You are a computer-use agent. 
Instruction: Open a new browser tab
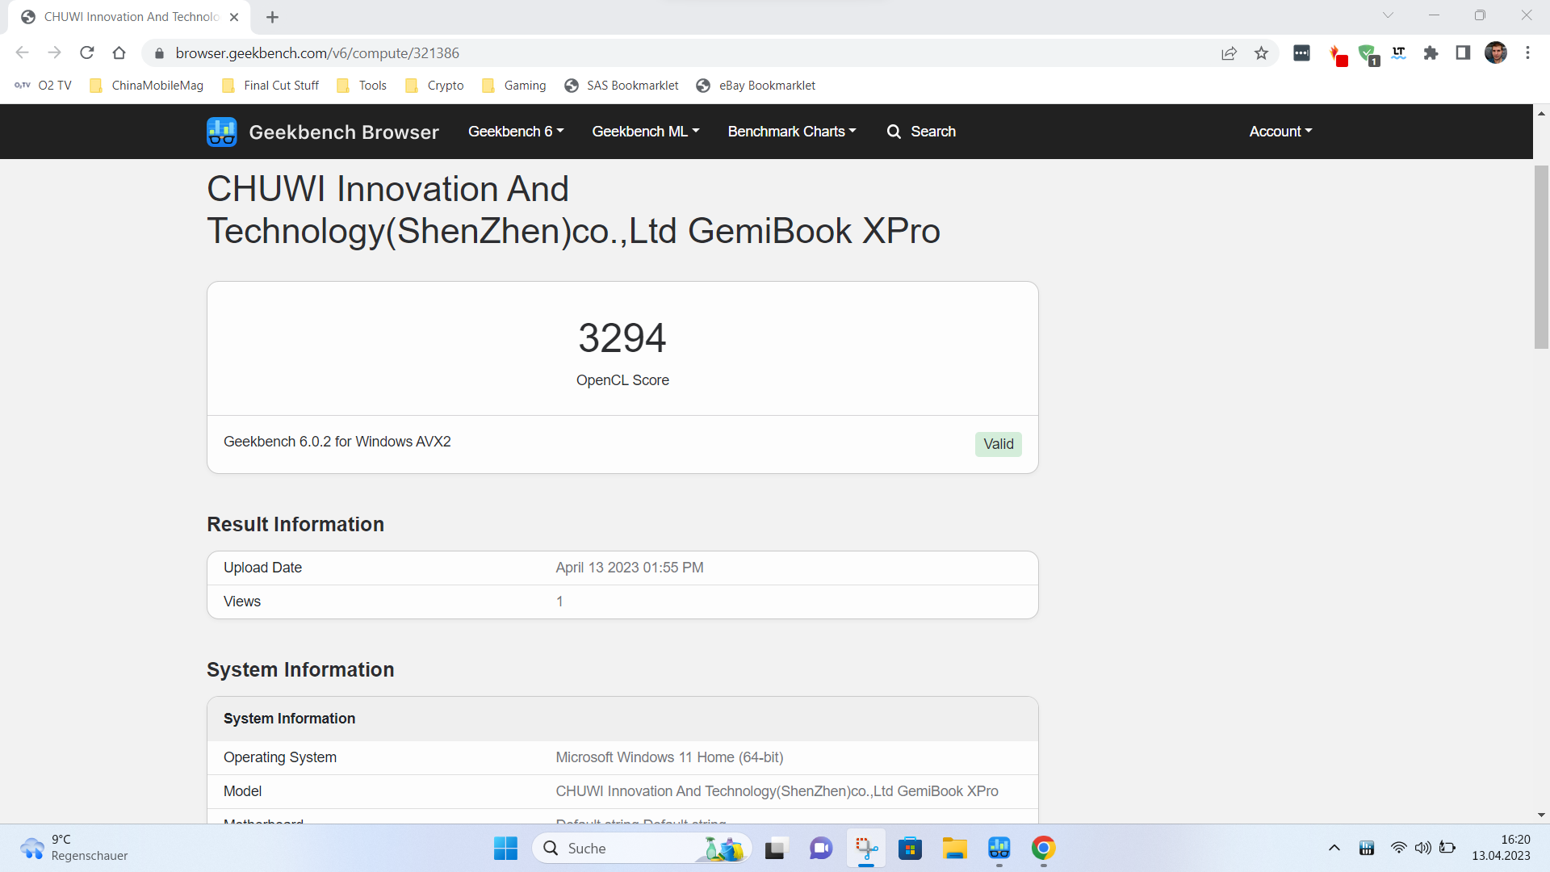[272, 17]
